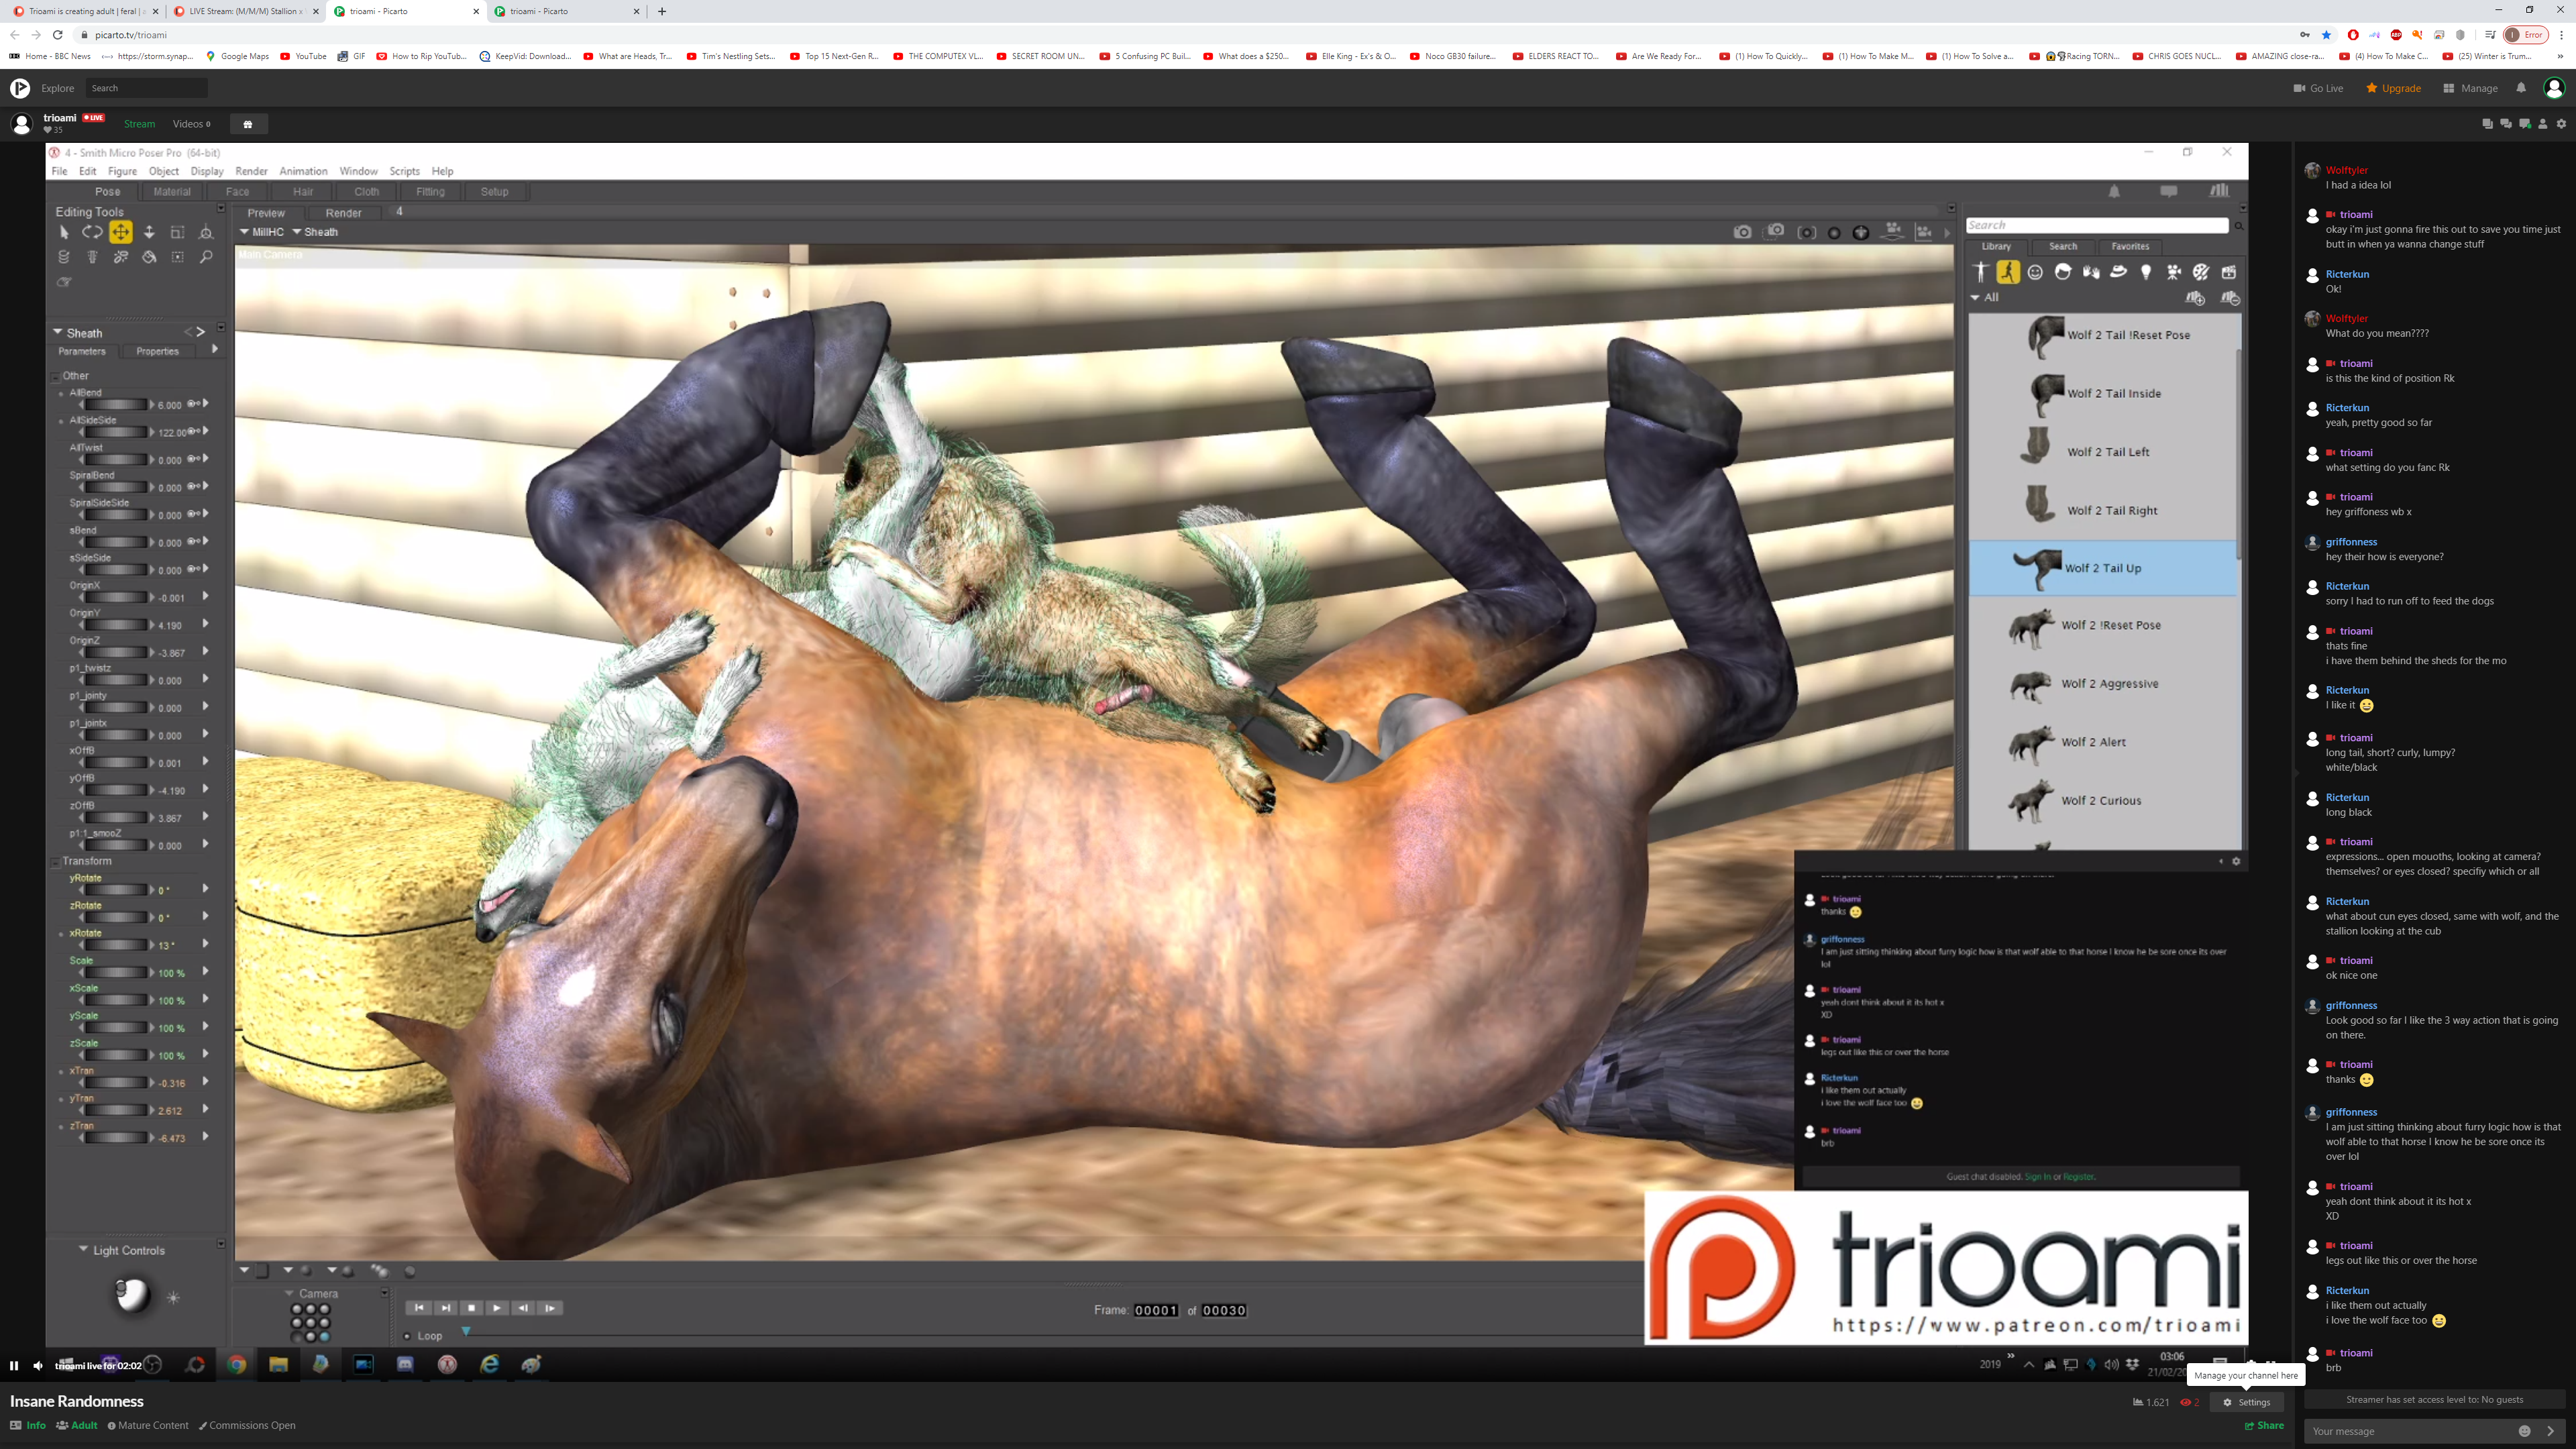Pause the Picarto stream playback
This screenshot has height=1449, width=2576.
coord(14,1365)
